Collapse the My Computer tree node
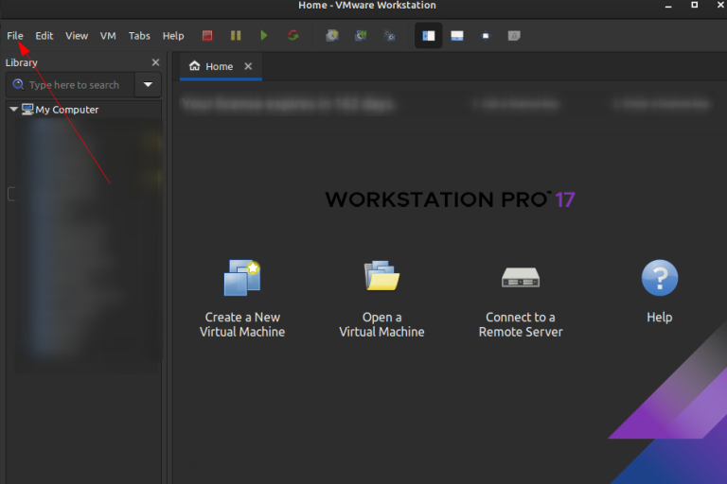727x484 pixels. 13,110
